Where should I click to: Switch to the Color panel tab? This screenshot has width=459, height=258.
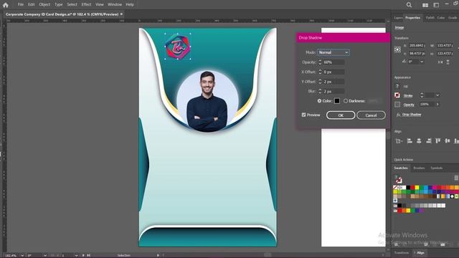pyautogui.click(x=441, y=18)
